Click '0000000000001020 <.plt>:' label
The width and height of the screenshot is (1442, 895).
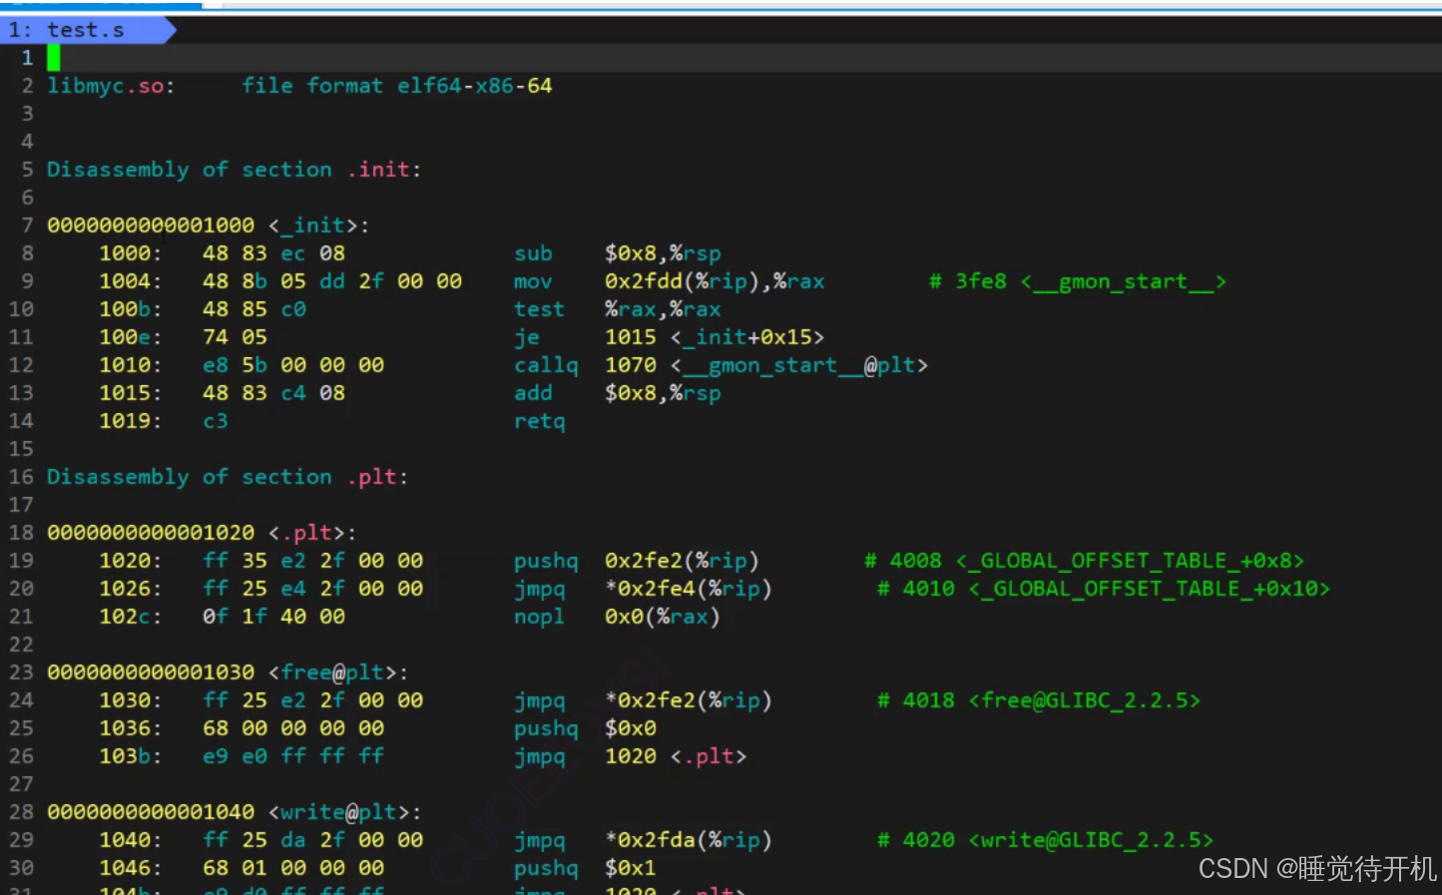pyautogui.click(x=202, y=533)
